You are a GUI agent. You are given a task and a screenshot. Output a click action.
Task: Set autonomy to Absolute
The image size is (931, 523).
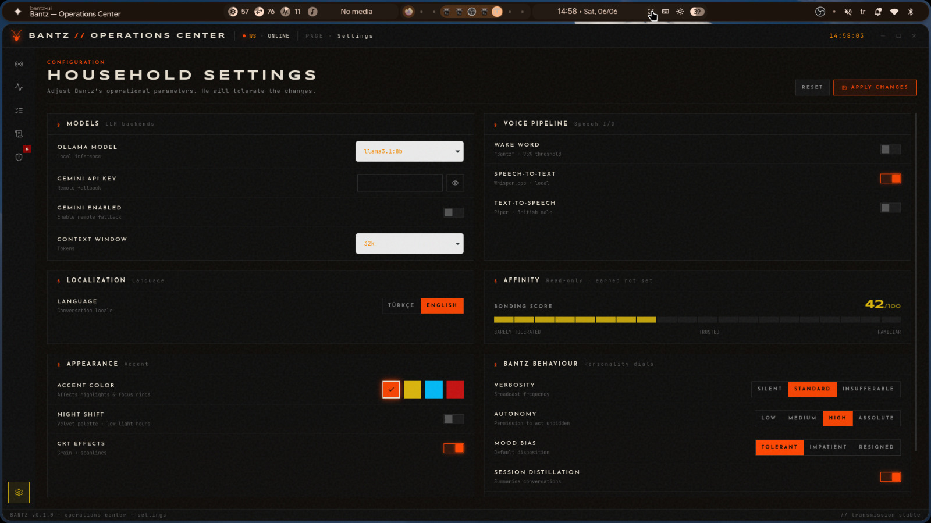click(876, 418)
